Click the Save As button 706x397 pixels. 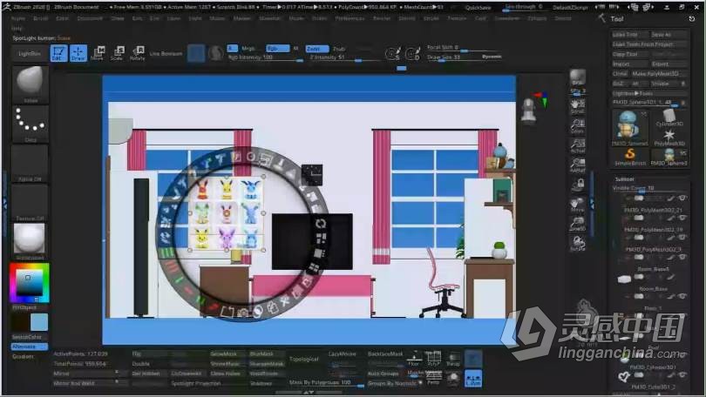coord(669,35)
